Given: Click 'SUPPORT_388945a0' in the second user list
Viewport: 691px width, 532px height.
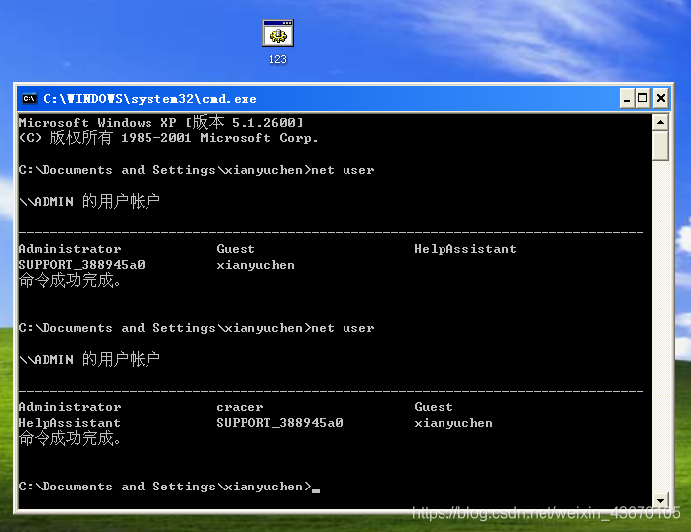Looking at the screenshot, I should point(279,423).
